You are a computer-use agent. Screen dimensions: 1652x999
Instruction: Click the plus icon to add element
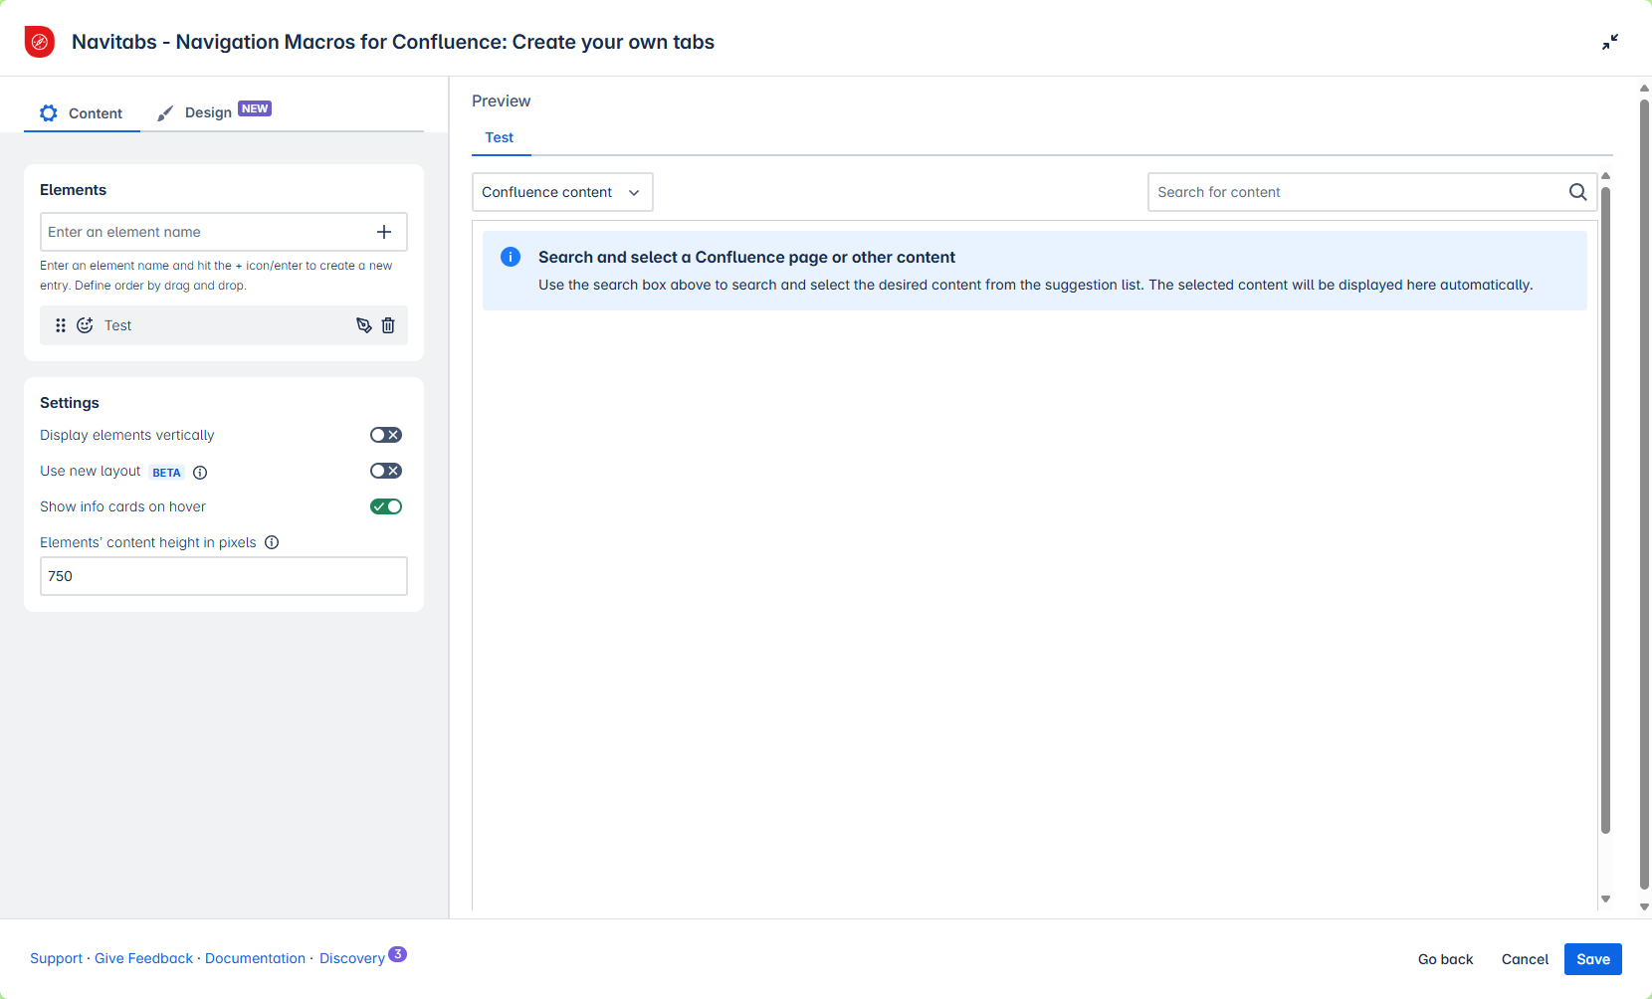point(384,232)
